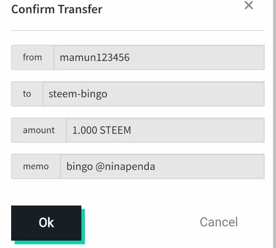Viewport: 276px width, 248px height.
Task: Click the "from" field label
Action: click(32, 57)
